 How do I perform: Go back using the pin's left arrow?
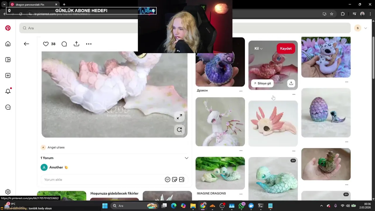[26, 44]
